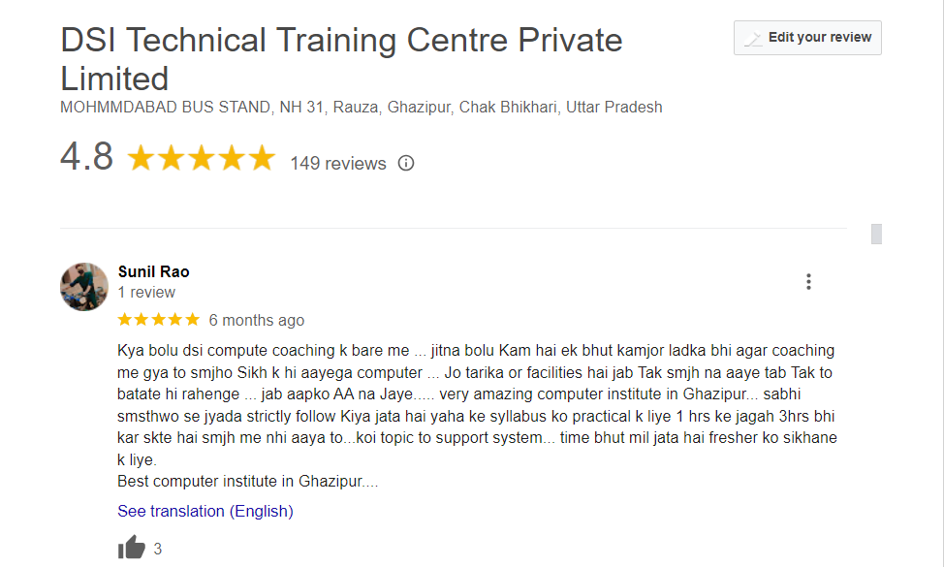Open the three-dot options menu on Sunil Rao's review
The height and width of the screenshot is (567, 944).
[x=808, y=282]
